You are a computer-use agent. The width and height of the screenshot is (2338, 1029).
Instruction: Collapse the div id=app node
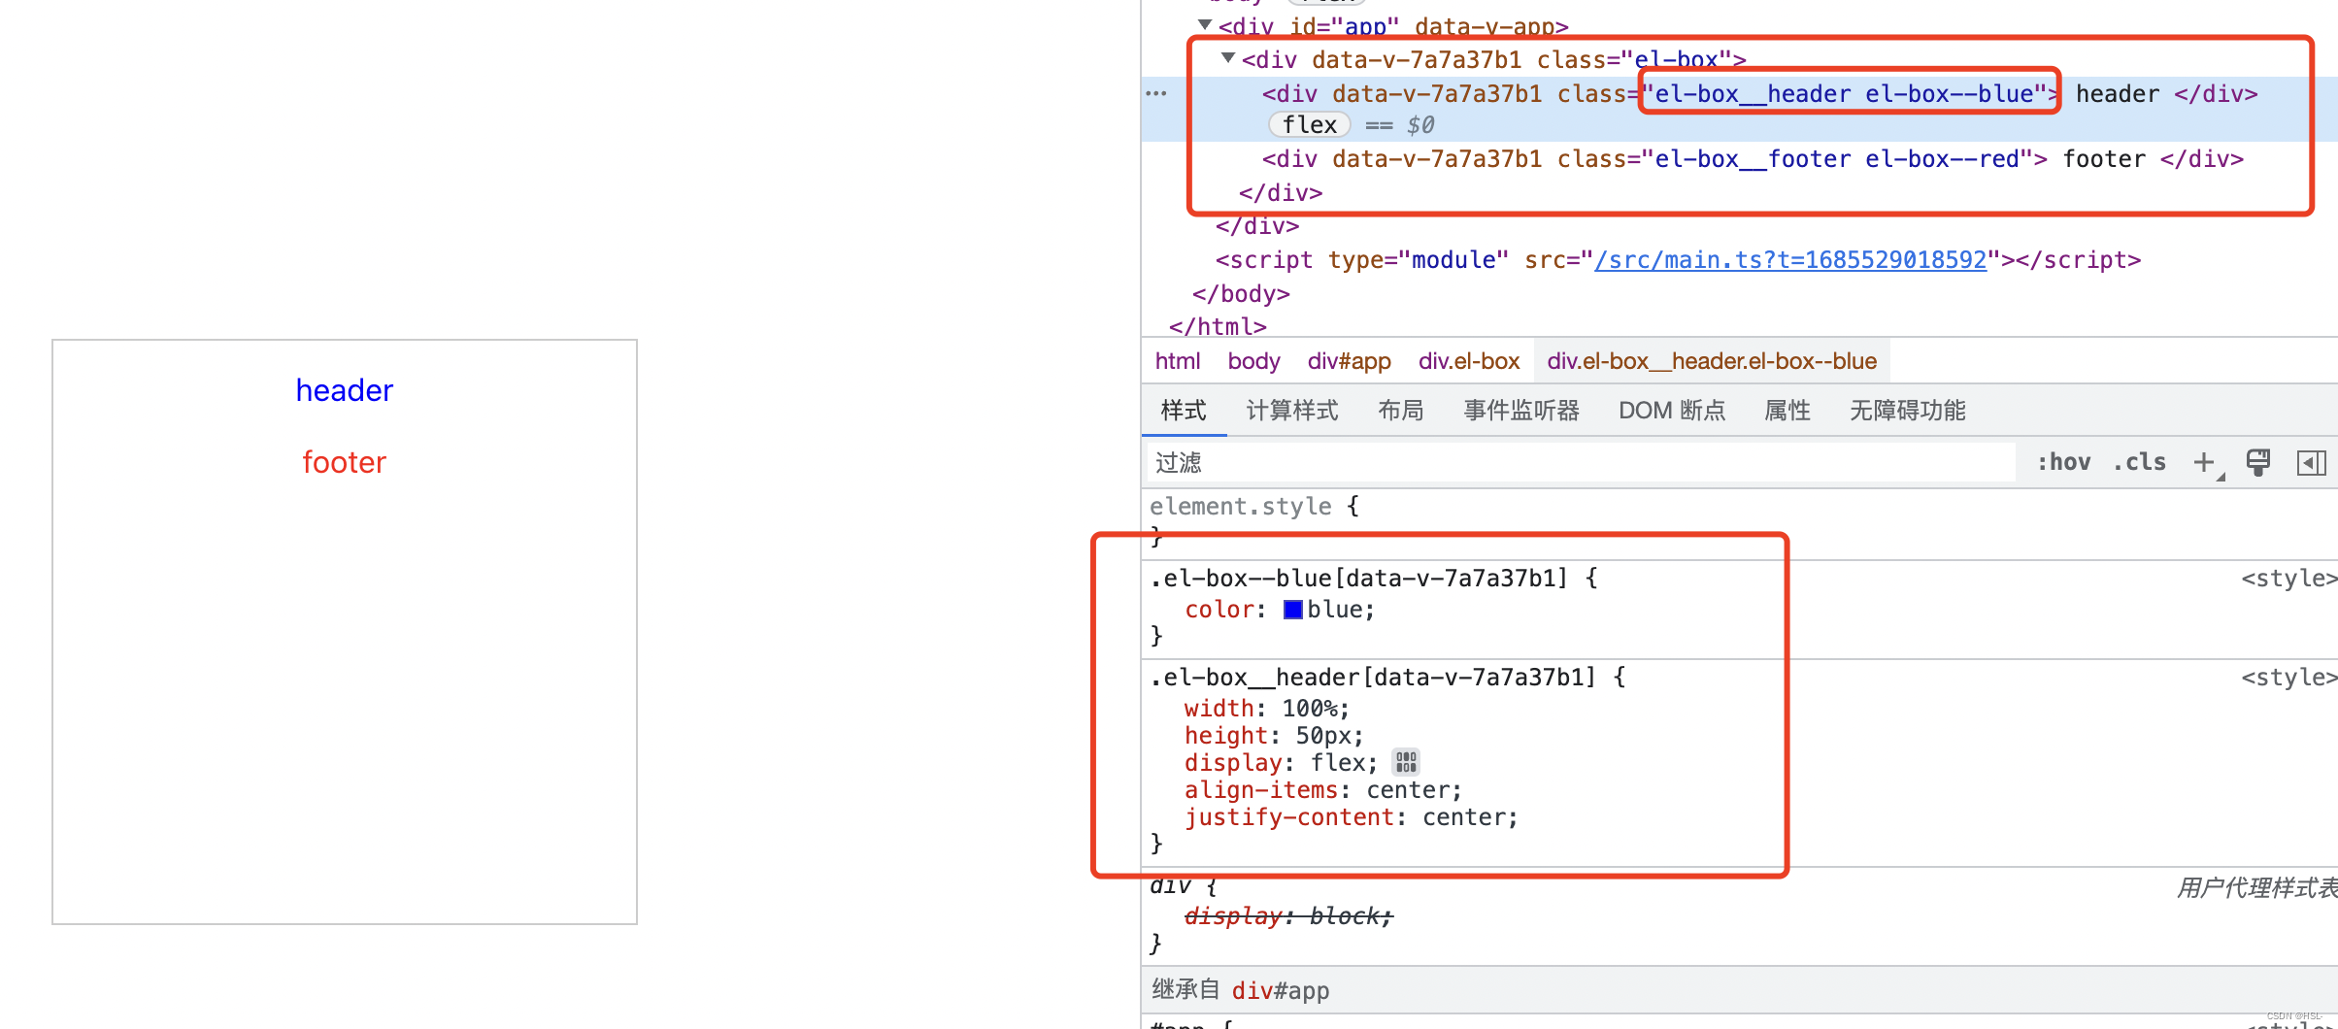coord(1204,25)
